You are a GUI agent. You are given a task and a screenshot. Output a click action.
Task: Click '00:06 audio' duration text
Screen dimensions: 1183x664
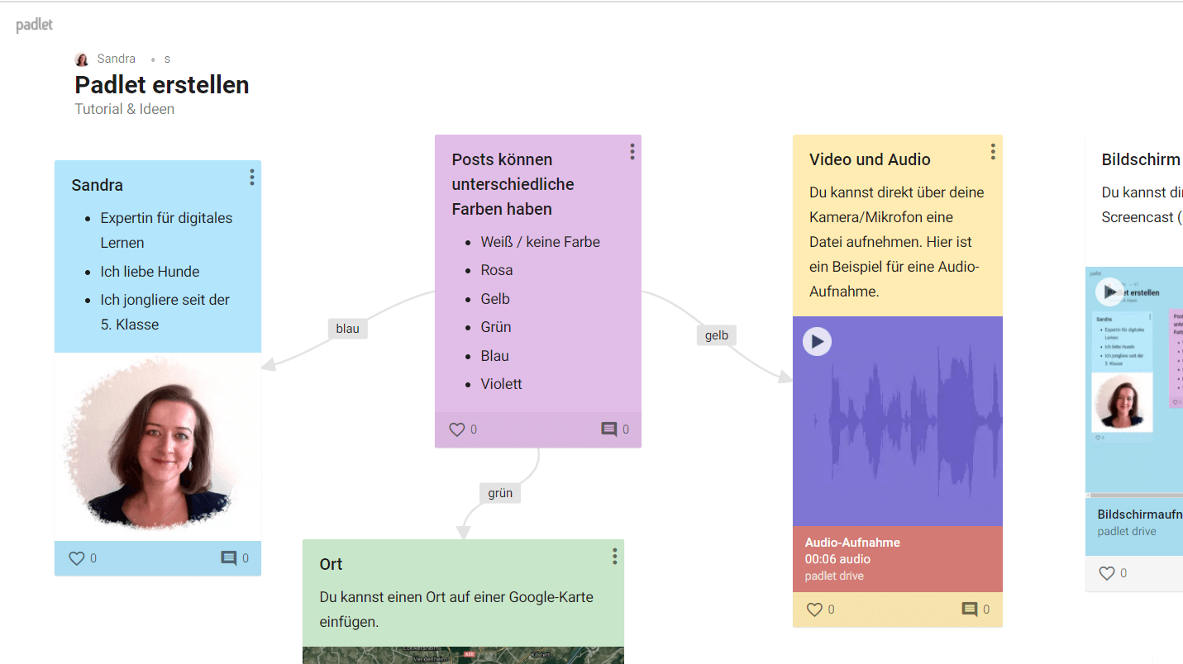[837, 559]
